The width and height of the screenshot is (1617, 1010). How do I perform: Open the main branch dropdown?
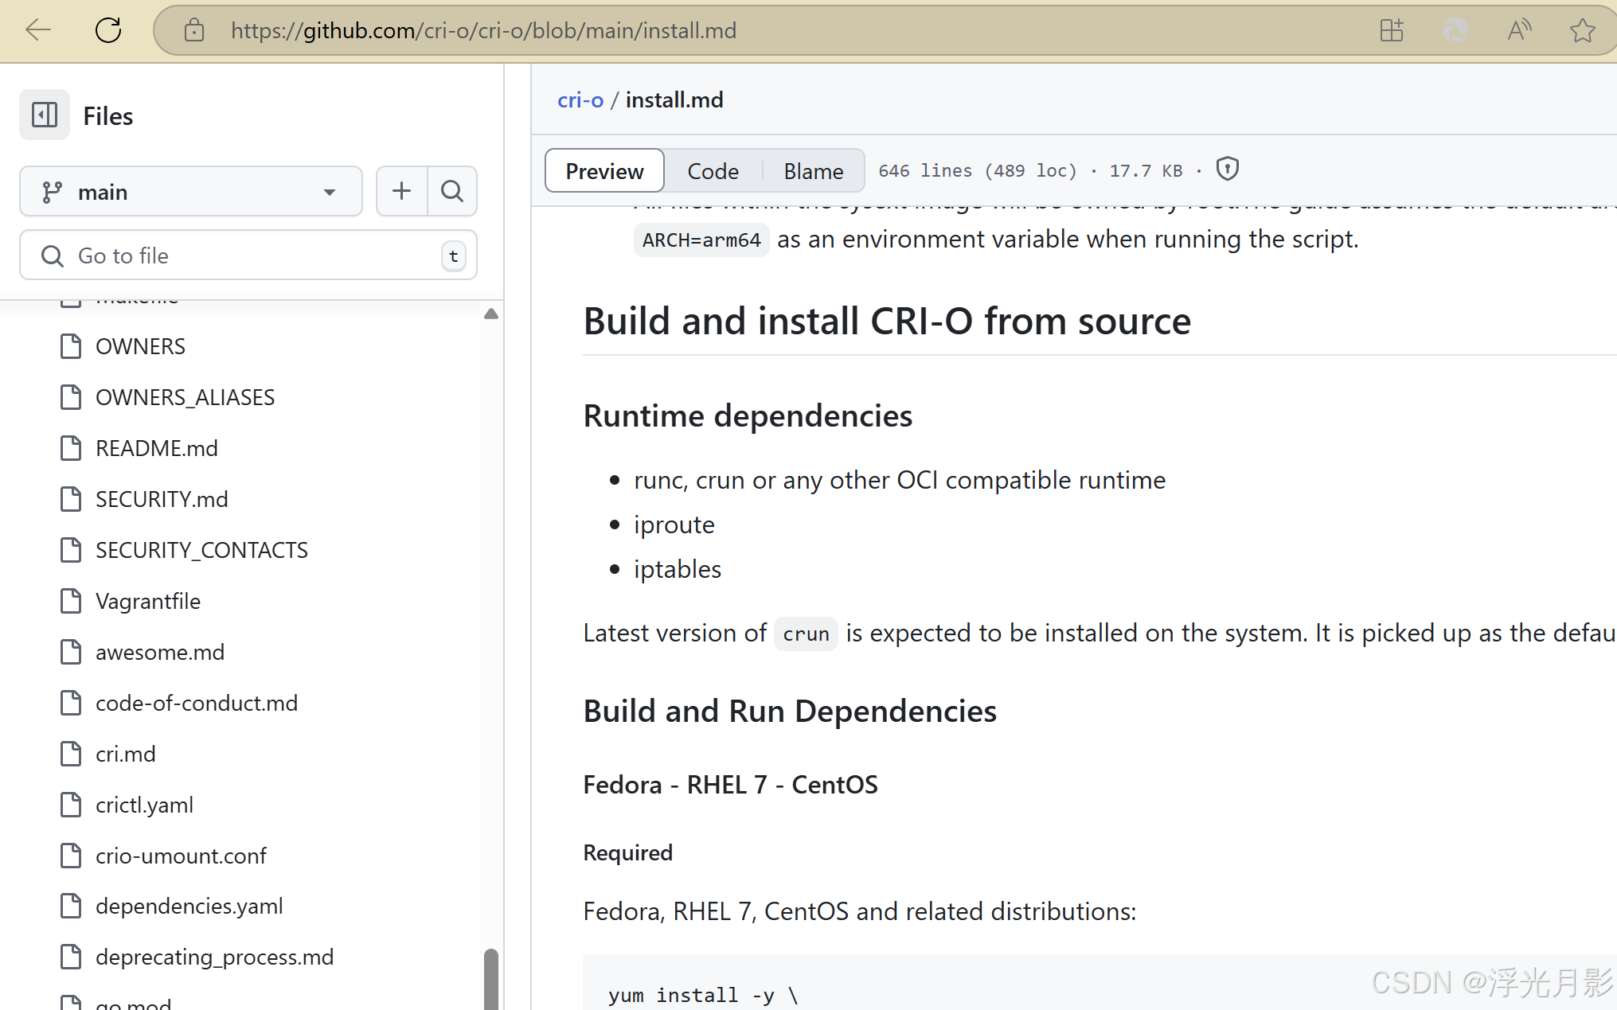click(191, 192)
